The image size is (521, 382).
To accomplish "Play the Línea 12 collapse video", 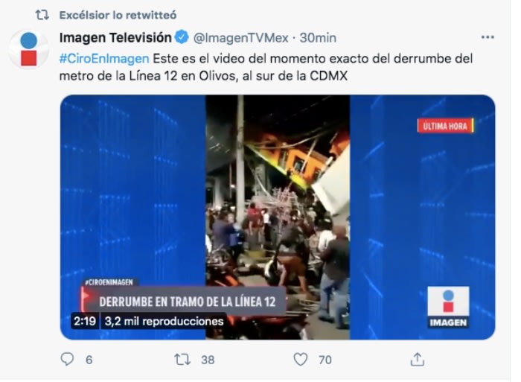I will click(x=278, y=217).
